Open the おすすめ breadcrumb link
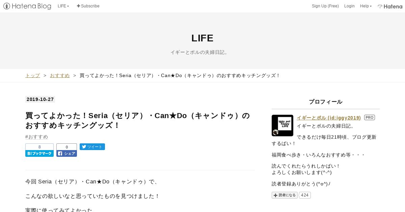405x212 pixels. [60, 75]
